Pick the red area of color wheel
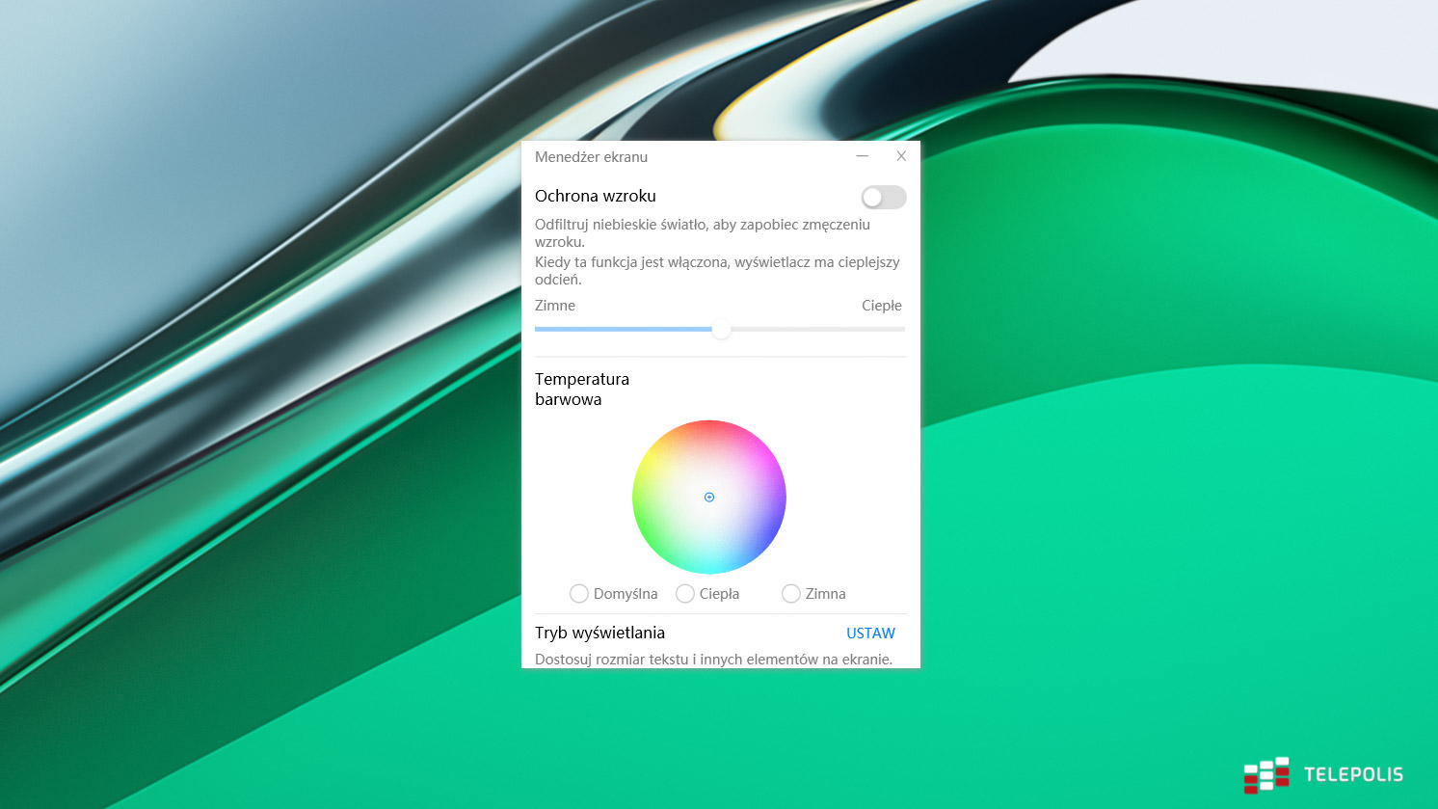1438x809 pixels. pyautogui.click(x=709, y=430)
